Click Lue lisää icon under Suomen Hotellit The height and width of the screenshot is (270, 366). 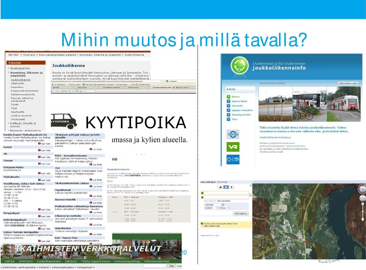[x=91, y=203]
